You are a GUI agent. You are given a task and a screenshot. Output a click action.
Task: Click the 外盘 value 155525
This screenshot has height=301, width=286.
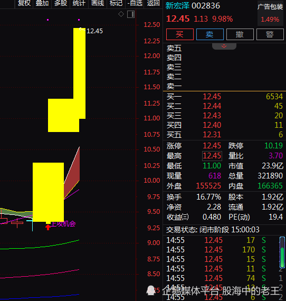(x=208, y=186)
